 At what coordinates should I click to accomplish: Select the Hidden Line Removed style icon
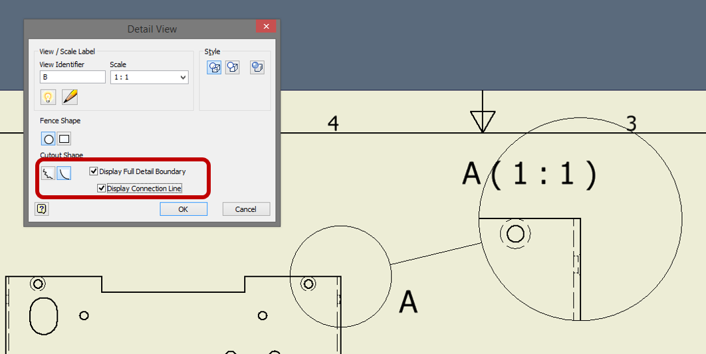232,68
